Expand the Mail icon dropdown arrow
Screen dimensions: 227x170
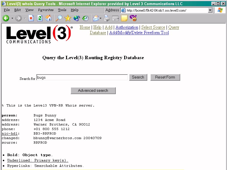point(100,18)
